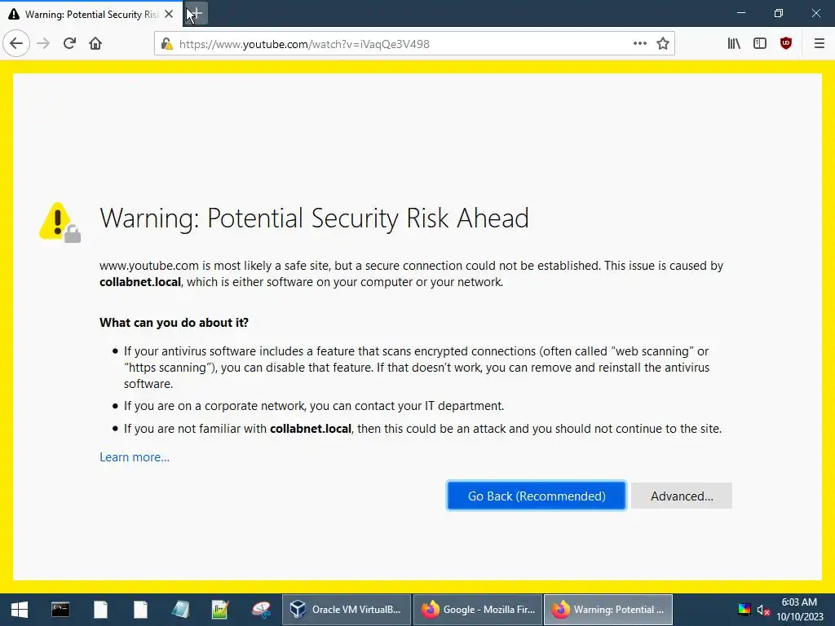Image resolution: width=835 pixels, height=626 pixels.
Task: Toggle the sidebars icon
Action: (760, 44)
